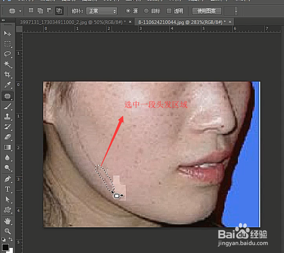Switch to 8-110624210044.jpg document tab
The width and height of the screenshot is (284, 253).
[182, 22]
